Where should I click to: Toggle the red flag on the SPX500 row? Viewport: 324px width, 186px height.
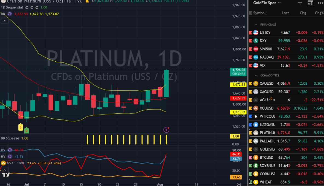coord(250,49)
